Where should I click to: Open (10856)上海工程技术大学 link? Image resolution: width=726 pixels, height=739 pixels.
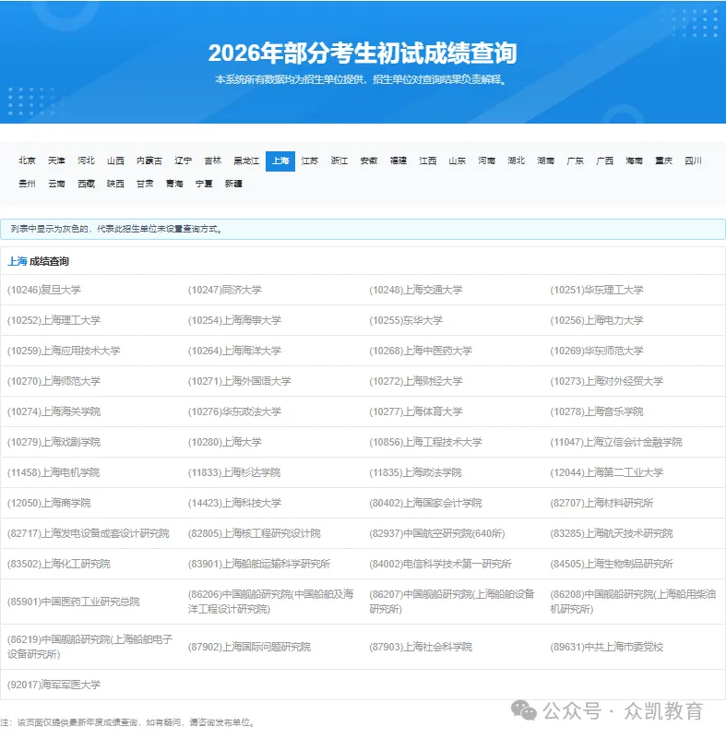426,442
